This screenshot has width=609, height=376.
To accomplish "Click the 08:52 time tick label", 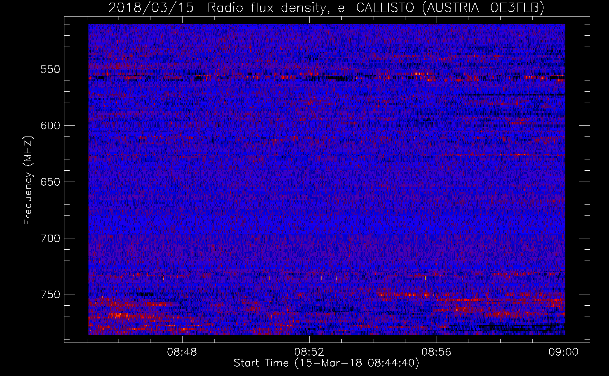I will tap(309, 352).
